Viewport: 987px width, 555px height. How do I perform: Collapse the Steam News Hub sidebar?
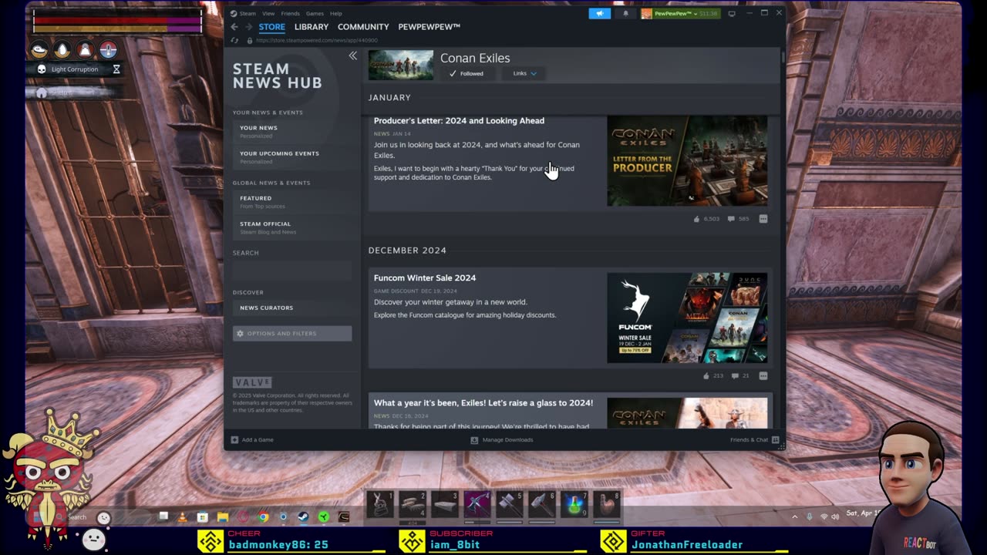[353, 55]
